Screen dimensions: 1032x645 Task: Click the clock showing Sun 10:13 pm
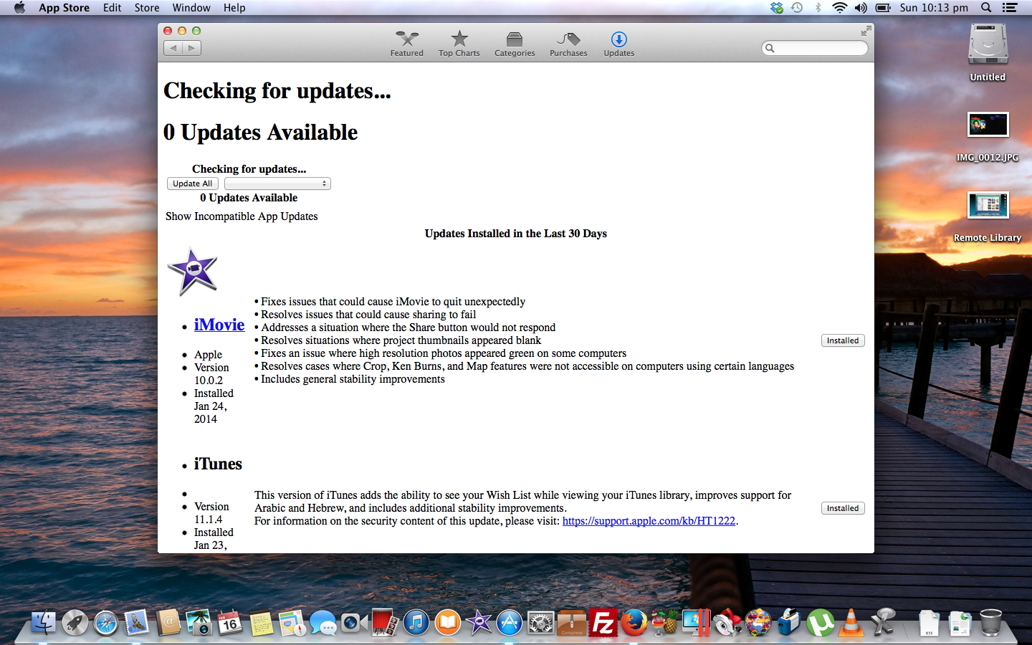[934, 8]
